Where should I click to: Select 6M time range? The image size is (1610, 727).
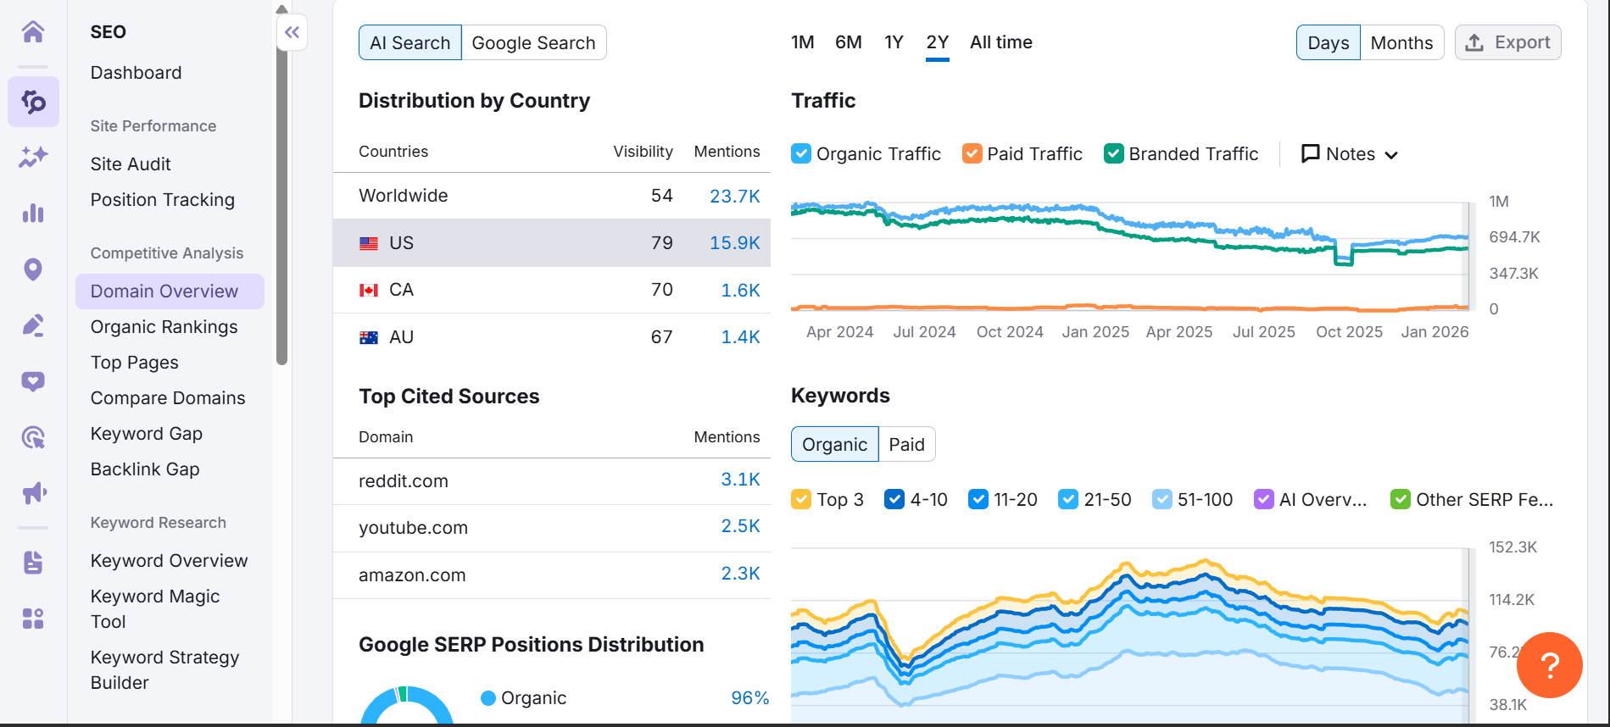(x=849, y=42)
